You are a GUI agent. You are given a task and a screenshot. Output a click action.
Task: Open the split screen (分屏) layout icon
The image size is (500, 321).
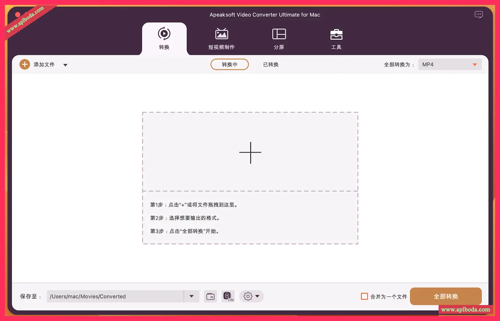click(x=279, y=34)
